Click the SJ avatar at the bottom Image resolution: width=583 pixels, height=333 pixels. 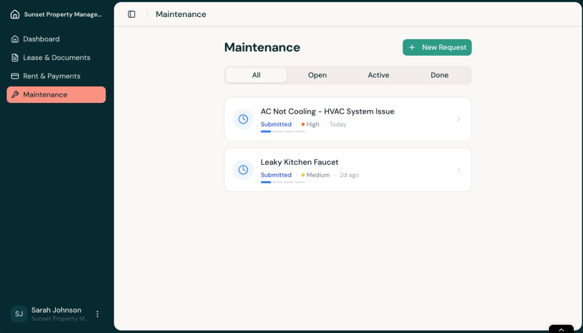[19, 314]
